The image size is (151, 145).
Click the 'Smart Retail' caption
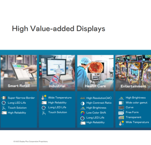pyautogui.click(x=19, y=86)
